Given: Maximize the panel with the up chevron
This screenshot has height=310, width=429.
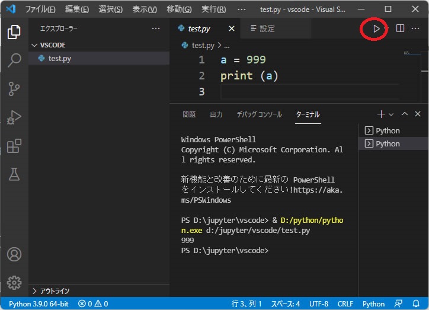Looking at the screenshot, I should 405,114.
